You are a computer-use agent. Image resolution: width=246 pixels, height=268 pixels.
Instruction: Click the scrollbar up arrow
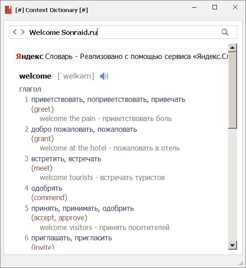[233, 48]
